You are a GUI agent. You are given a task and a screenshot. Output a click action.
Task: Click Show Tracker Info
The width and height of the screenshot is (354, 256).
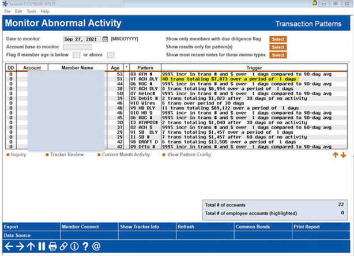[x=147, y=227]
